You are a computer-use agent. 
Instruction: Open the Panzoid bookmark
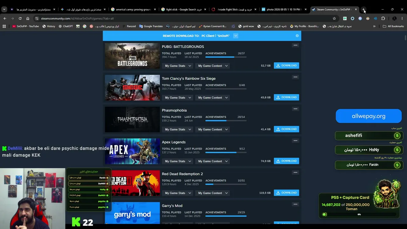pos(129,26)
